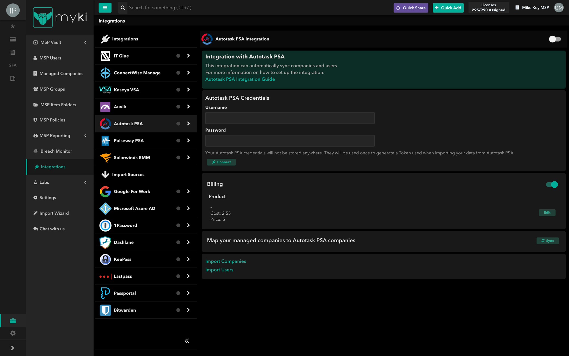Click the Kaseya VSA logo icon
This screenshot has height=356, width=569.
coord(105,90)
